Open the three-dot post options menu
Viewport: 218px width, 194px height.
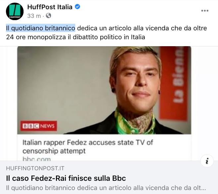tap(205, 11)
